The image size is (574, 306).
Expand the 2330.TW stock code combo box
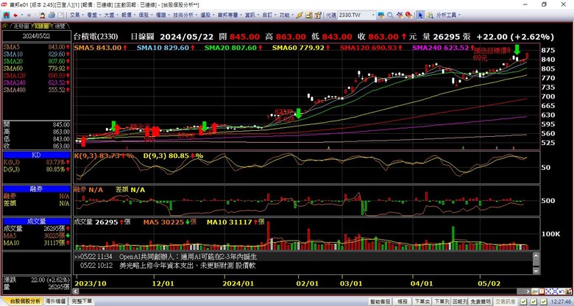tap(373, 15)
